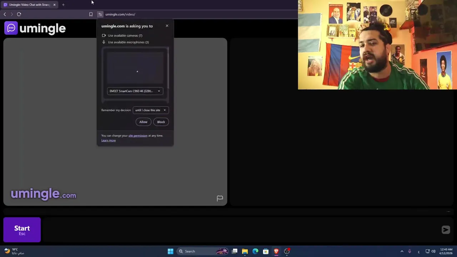Click the camera icon beside Use available cameras
Viewport: 457px width, 257px height.
coord(104,35)
